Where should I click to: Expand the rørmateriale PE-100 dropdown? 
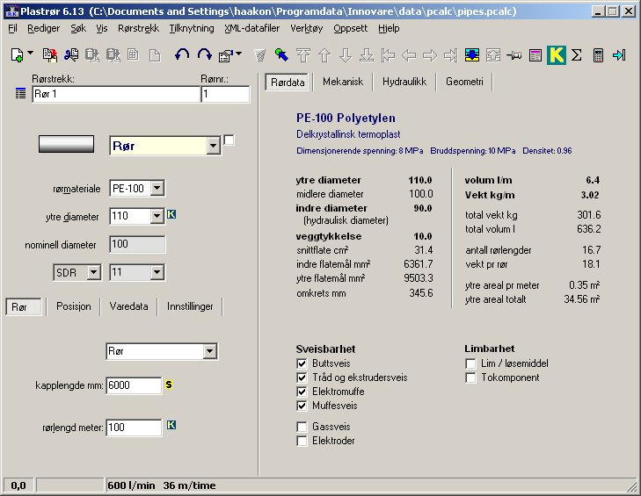(157, 189)
